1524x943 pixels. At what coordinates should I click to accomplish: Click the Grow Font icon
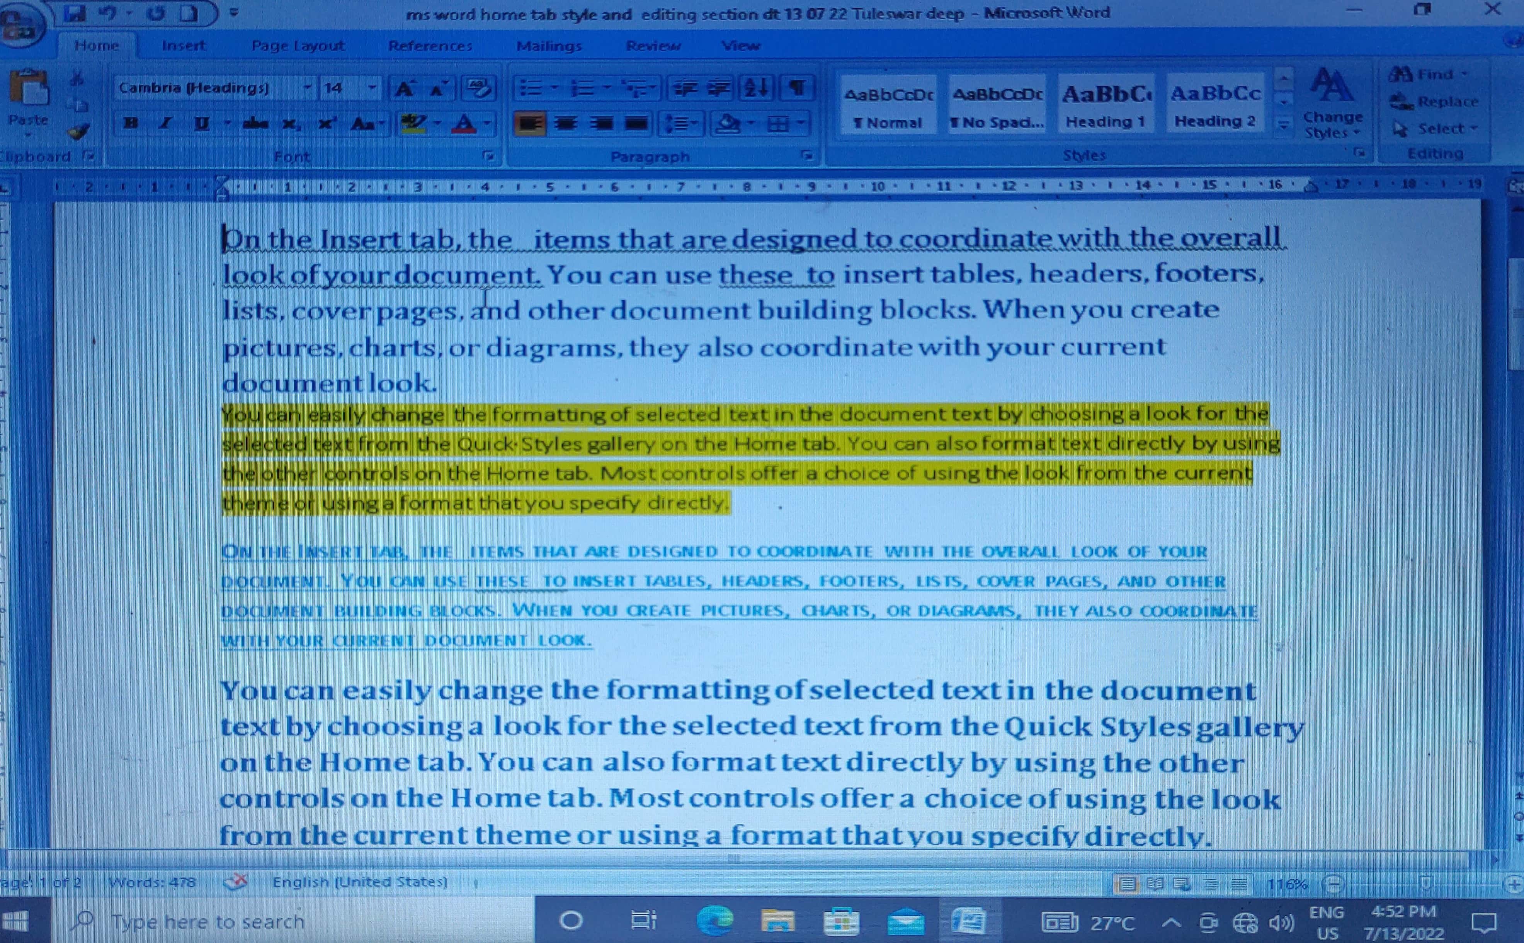coord(403,89)
